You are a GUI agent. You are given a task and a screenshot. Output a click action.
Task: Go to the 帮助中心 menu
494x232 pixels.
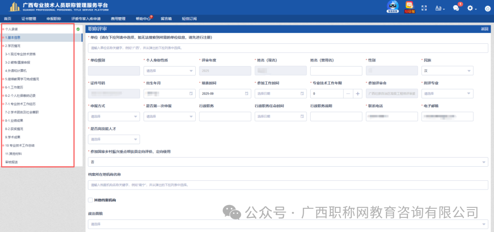(x=143, y=19)
